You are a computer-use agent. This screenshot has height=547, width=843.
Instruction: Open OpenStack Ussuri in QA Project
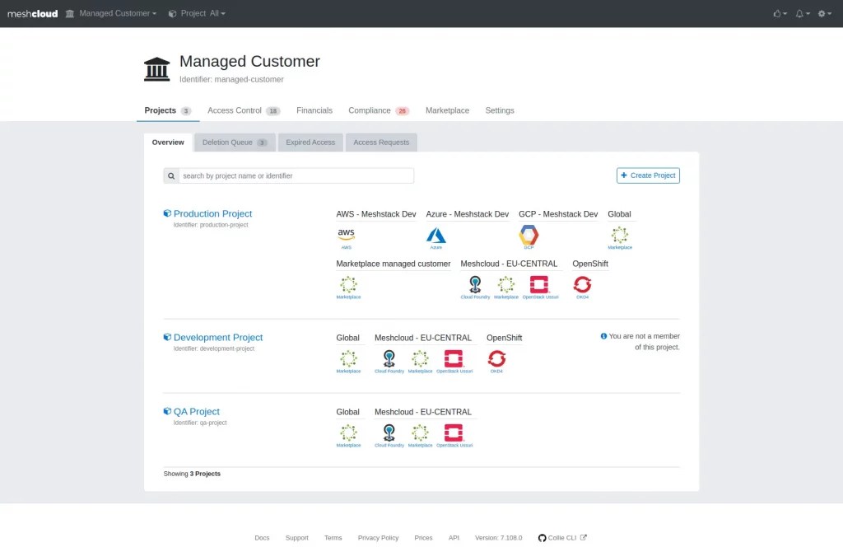[454, 436]
